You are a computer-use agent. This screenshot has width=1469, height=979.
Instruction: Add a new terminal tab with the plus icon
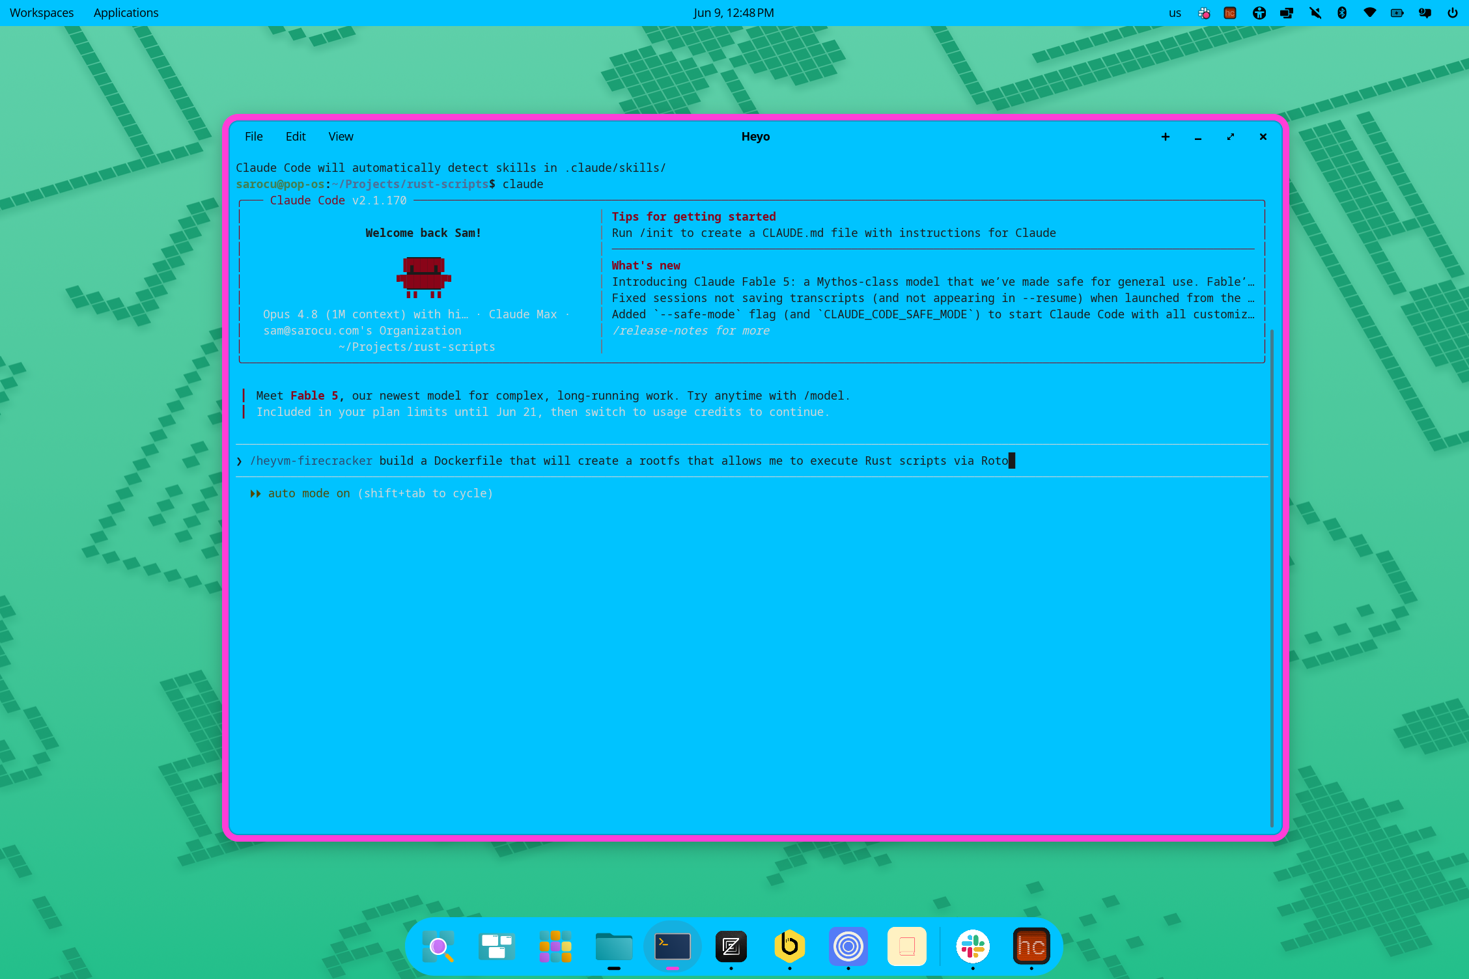(1166, 137)
